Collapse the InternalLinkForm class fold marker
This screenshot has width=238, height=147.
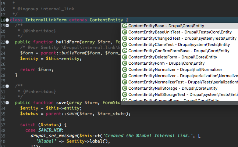7,19
